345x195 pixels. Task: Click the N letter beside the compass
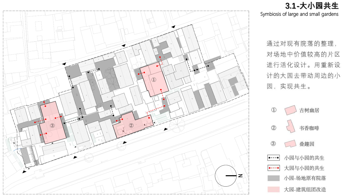(240, 176)
